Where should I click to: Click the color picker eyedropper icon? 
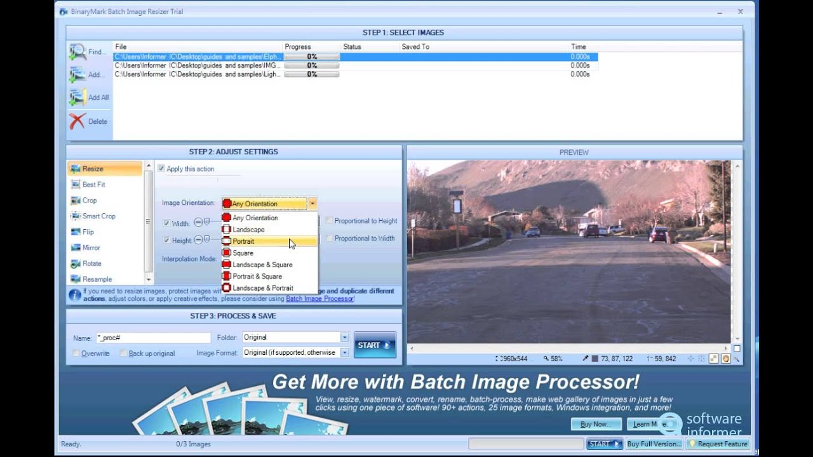coord(586,359)
